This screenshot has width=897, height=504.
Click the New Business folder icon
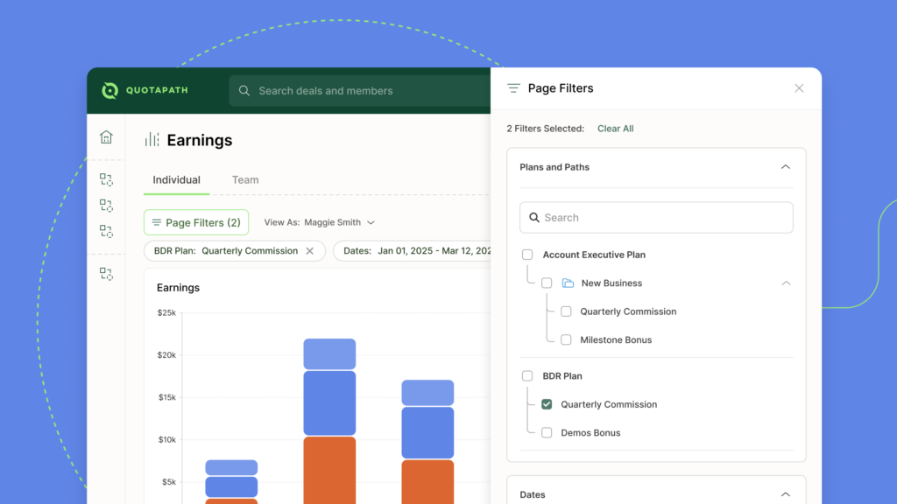(x=568, y=283)
